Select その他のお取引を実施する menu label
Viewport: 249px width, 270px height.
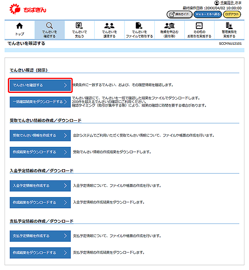(x=199, y=34)
